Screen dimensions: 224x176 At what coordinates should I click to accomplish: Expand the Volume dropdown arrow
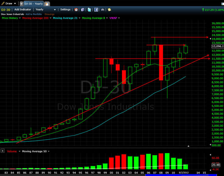pos(19,151)
